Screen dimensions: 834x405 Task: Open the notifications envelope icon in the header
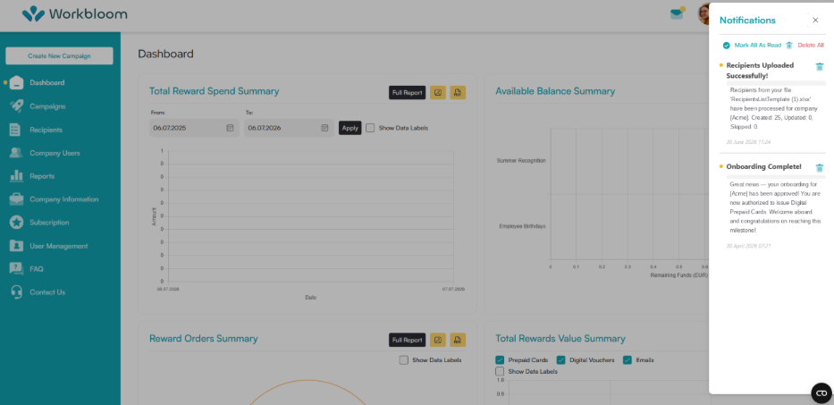click(677, 13)
